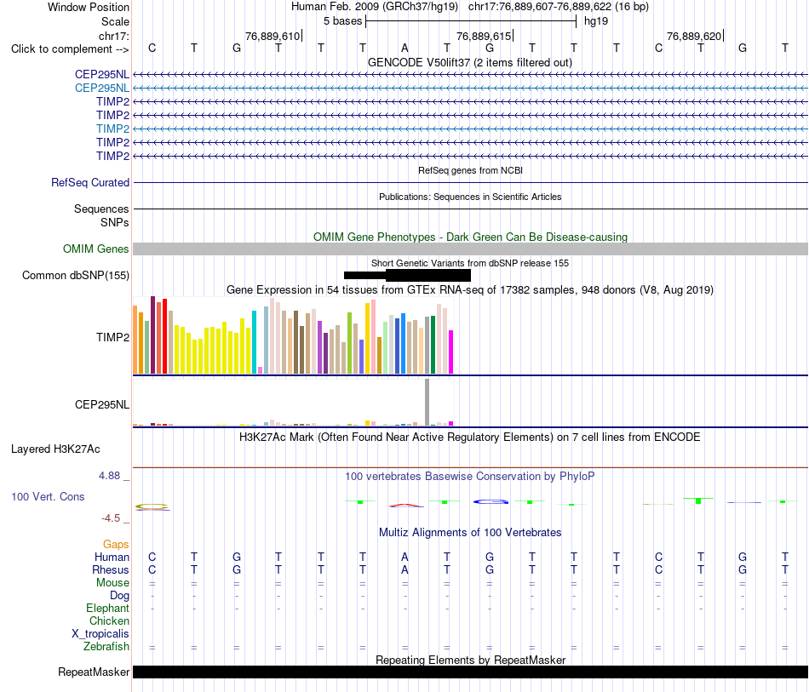
Task: Click the Zebrafish alignment row label
Action: click(106, 647)
